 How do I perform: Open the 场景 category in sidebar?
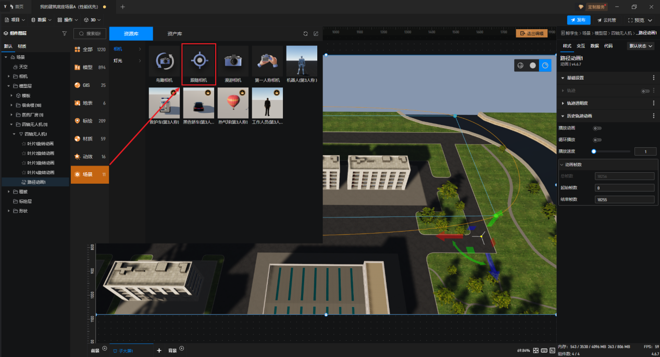(90, 174)
